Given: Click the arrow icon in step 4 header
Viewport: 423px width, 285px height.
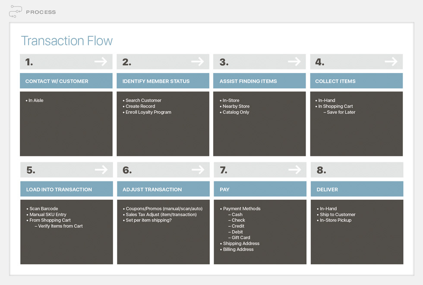Looking at the screenshot, I should click(x=391, y=61).
